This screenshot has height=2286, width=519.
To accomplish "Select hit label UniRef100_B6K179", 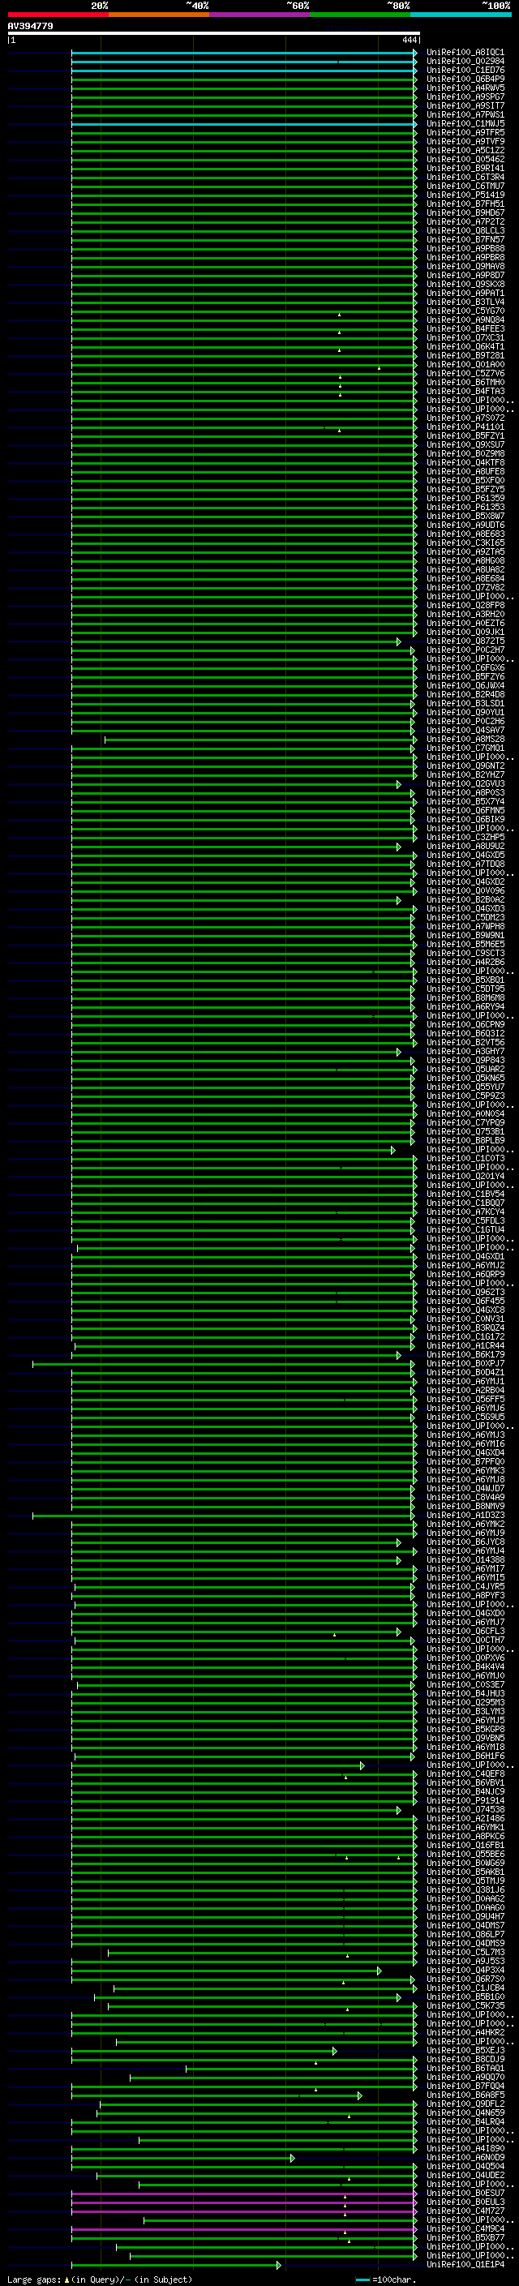I will (x=465, y=1354).
